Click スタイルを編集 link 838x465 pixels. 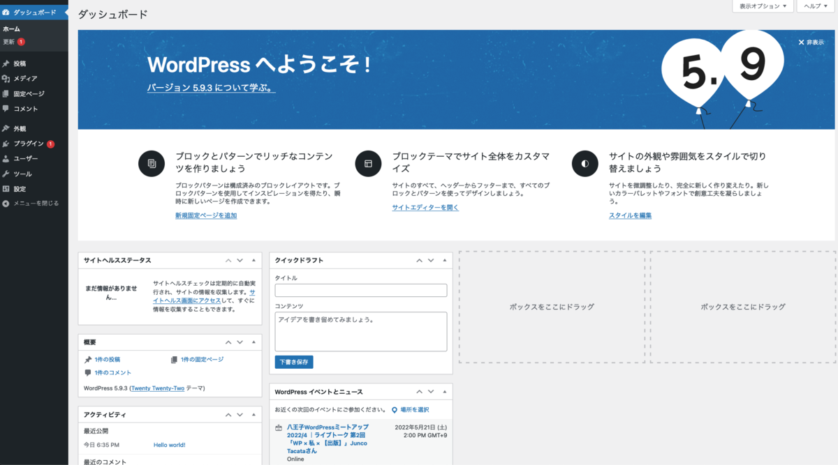tap(630, 215)
